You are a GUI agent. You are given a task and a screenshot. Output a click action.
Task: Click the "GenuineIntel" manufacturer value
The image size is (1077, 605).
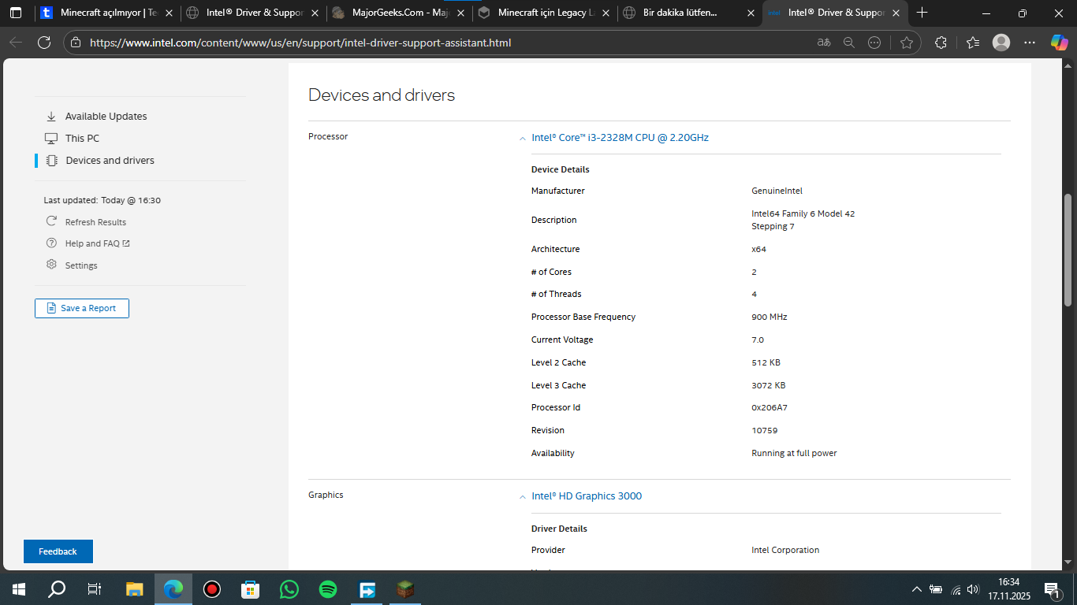click(777, 191)
